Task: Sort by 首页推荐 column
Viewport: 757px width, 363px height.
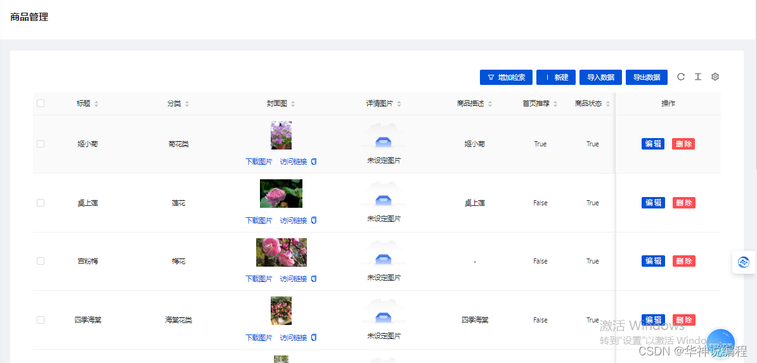Action: click(x=555, y=104)
